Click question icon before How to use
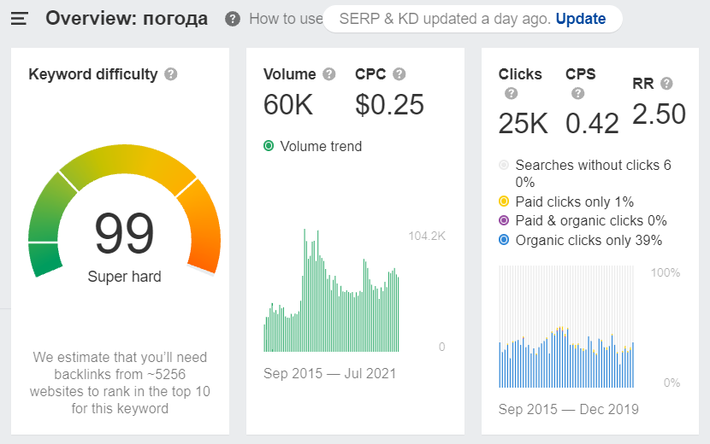 [x=233, y=19]
